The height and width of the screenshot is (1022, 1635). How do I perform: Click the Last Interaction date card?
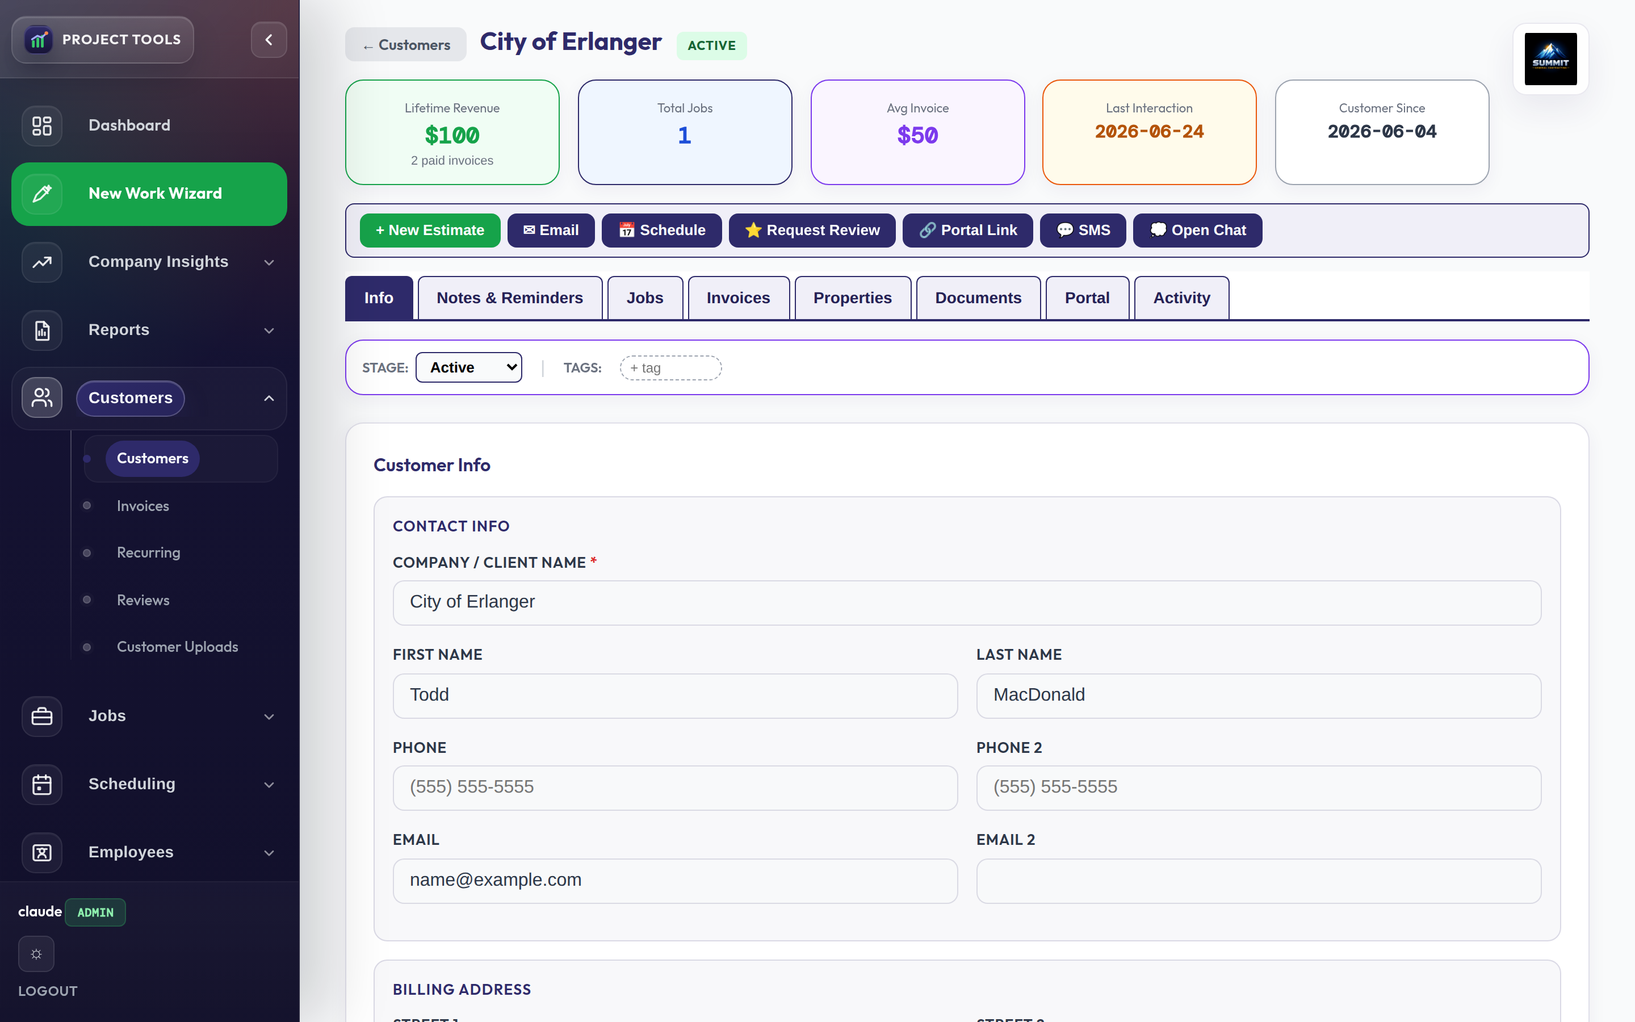[1149, 132]
